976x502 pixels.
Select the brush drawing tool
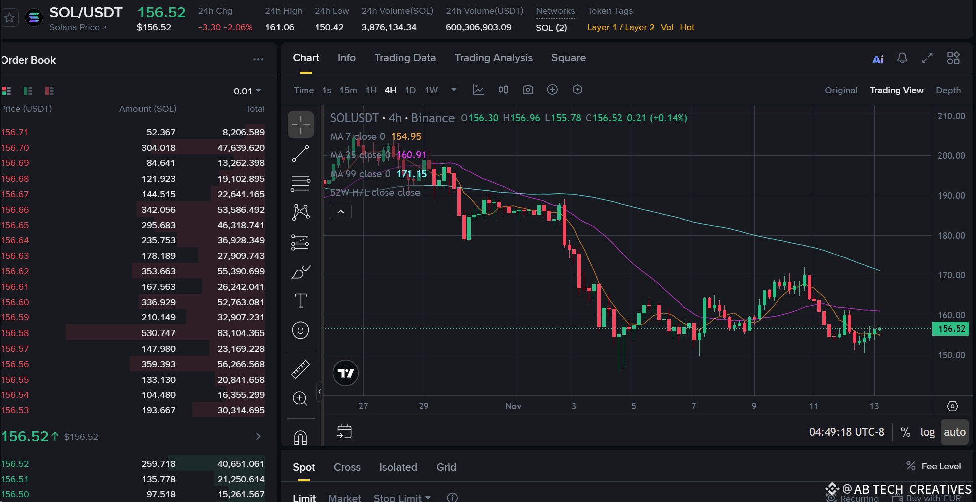pyautogui.click(x=300, y=272)
